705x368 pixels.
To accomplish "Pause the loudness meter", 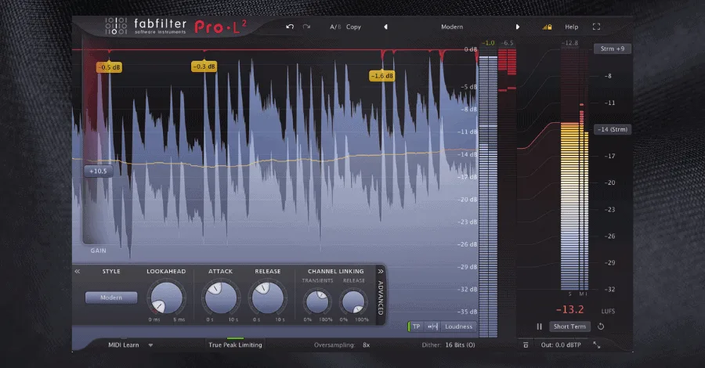I will click(x=539, y=327).
